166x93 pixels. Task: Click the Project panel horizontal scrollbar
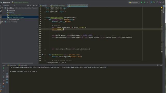[17, 63]
